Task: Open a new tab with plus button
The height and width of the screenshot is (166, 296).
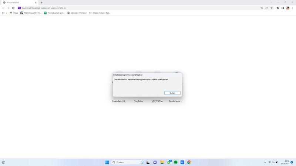Action: pos(41,3)
